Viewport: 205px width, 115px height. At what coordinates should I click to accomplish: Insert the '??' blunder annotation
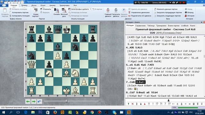[169, 104]
